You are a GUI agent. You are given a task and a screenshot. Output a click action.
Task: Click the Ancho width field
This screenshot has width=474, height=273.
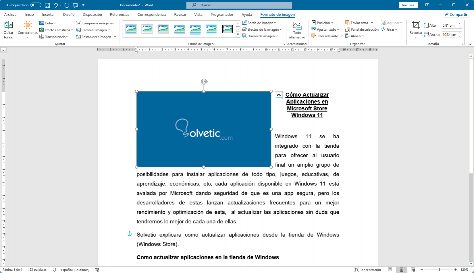pyautogui.click(x=452, y=35)
